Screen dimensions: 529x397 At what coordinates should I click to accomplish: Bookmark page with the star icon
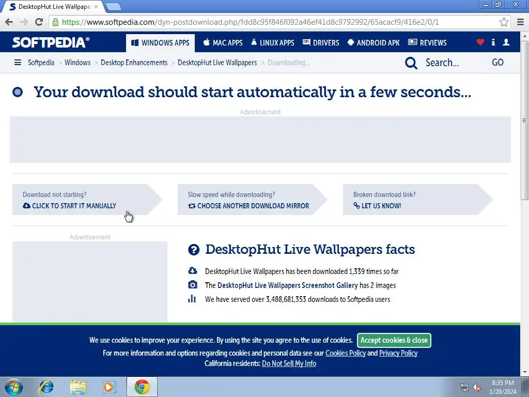click(504, 22)
